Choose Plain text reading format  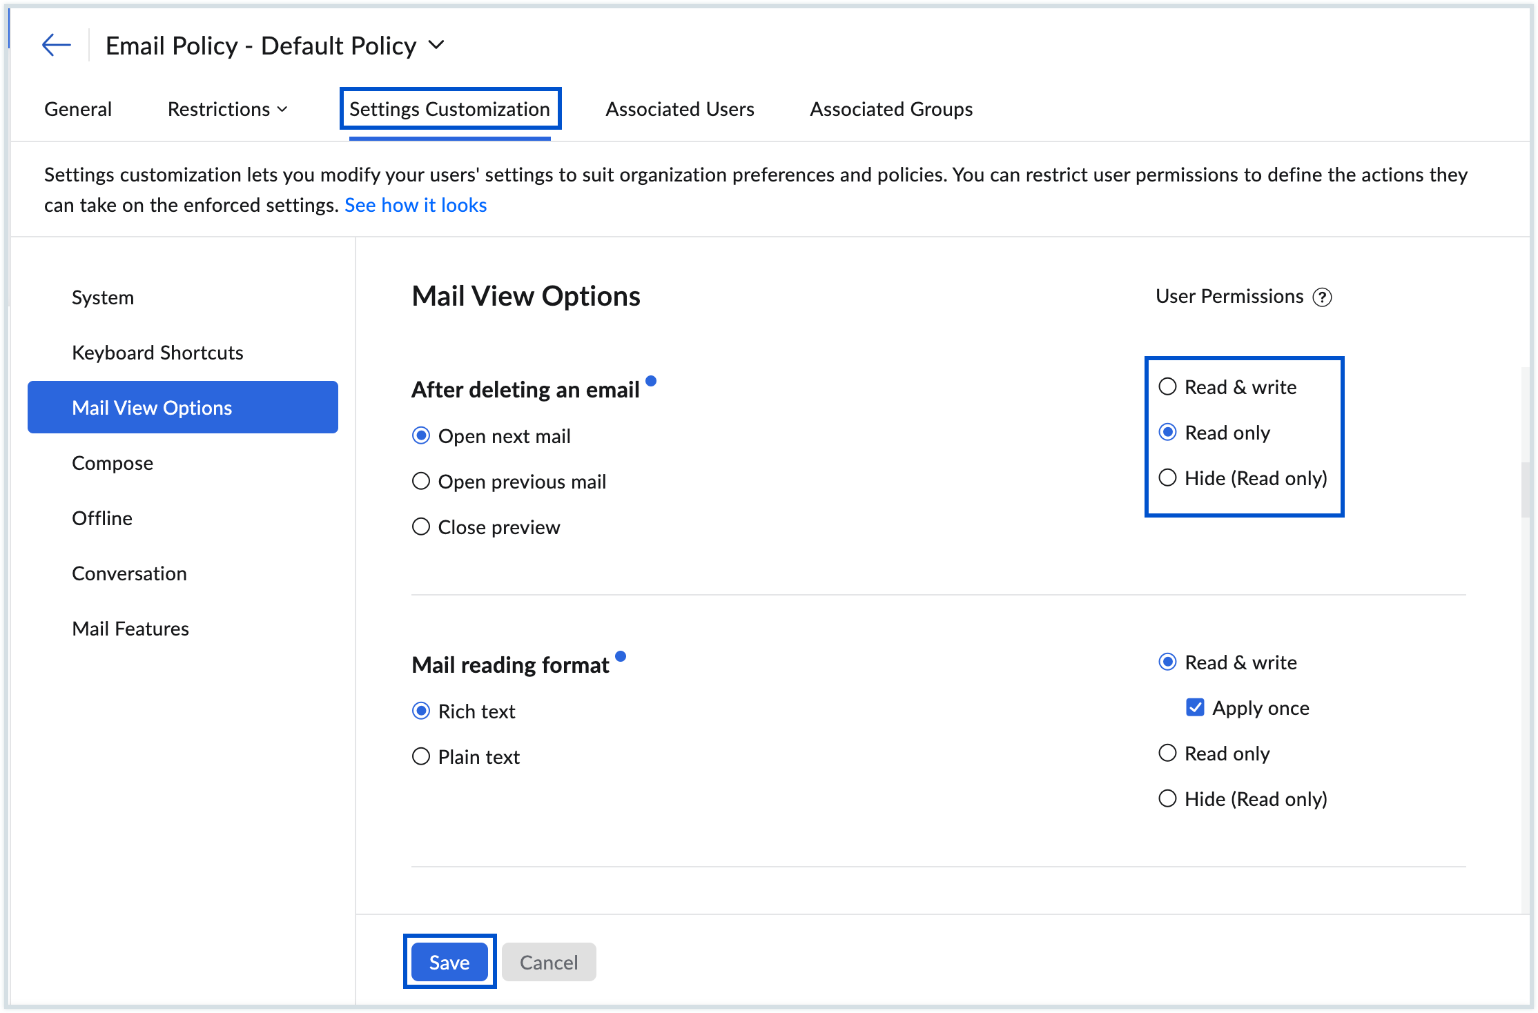tap(421, 756)
